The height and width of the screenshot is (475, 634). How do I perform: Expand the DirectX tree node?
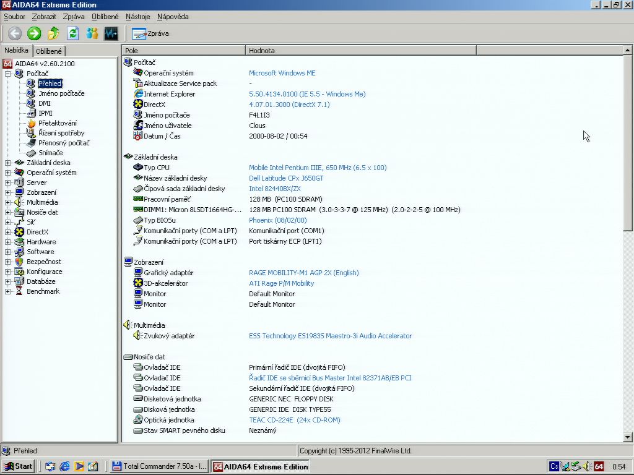(7, 232)
